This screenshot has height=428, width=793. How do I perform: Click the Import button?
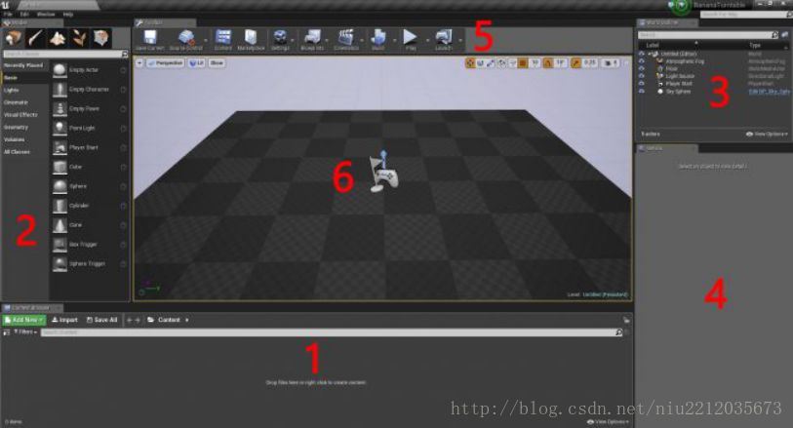[64, 320]
